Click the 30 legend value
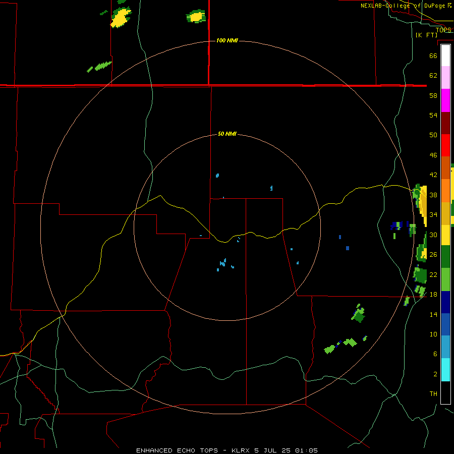Image resolution: width=454 pixels, height=454 pixels. 433,235
